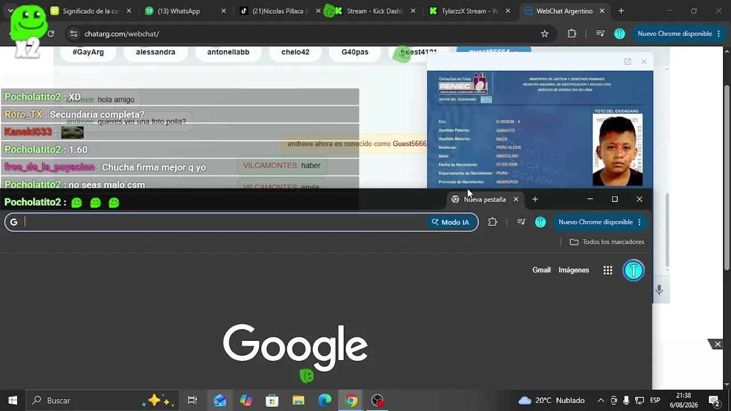
Task: Close the Nueva pestaña tab
Action: tap(516, 199)
